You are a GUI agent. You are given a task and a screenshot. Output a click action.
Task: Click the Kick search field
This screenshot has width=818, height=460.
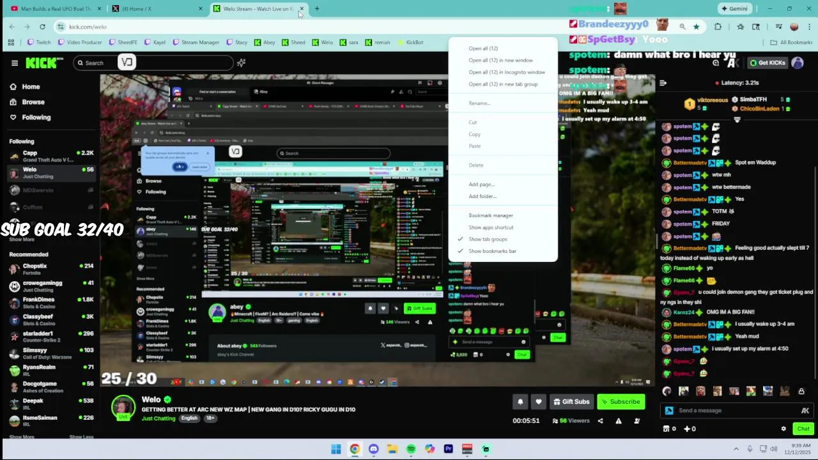[153, 63]
